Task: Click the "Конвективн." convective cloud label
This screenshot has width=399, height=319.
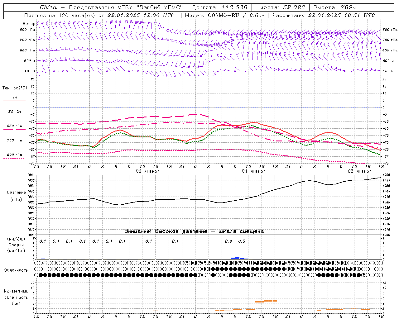Action: click(x=16, y=291)
